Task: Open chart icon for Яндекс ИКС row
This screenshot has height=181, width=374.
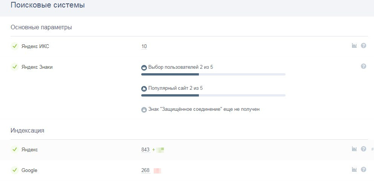Action: (354, 46)
